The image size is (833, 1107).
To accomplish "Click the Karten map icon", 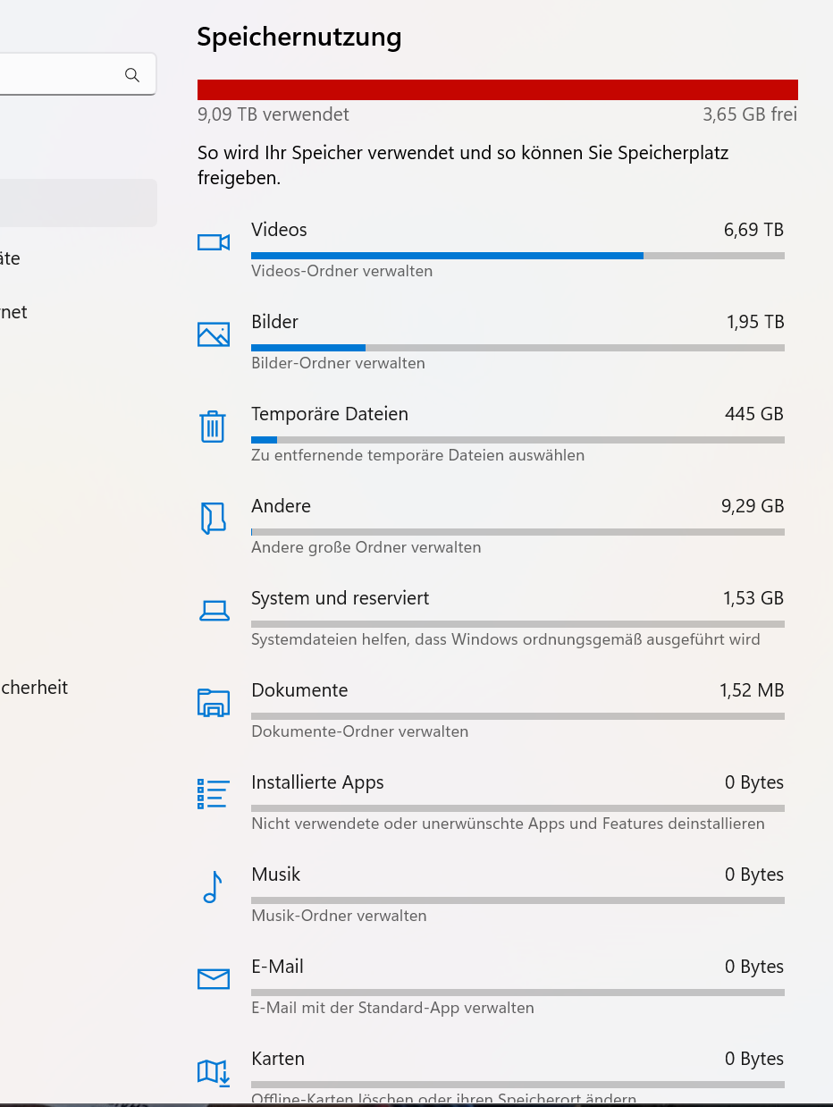I will tap(213, 1071).
